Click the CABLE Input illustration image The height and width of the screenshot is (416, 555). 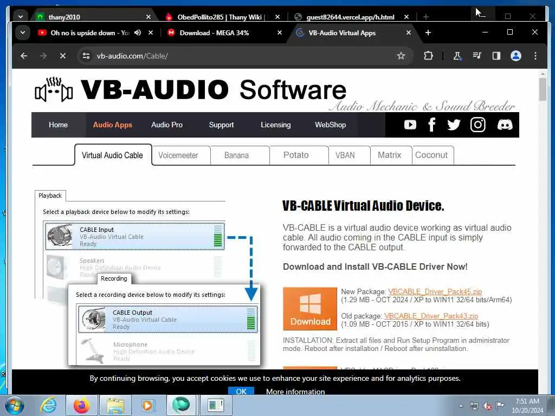(x=134, y=236)
